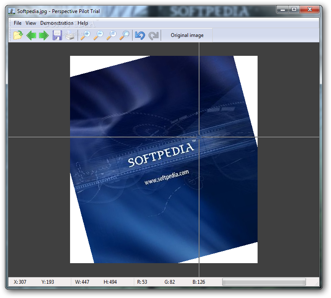331x298 pixels.
Task: Click the status bar progress bar
Action: tap(264, 282)
